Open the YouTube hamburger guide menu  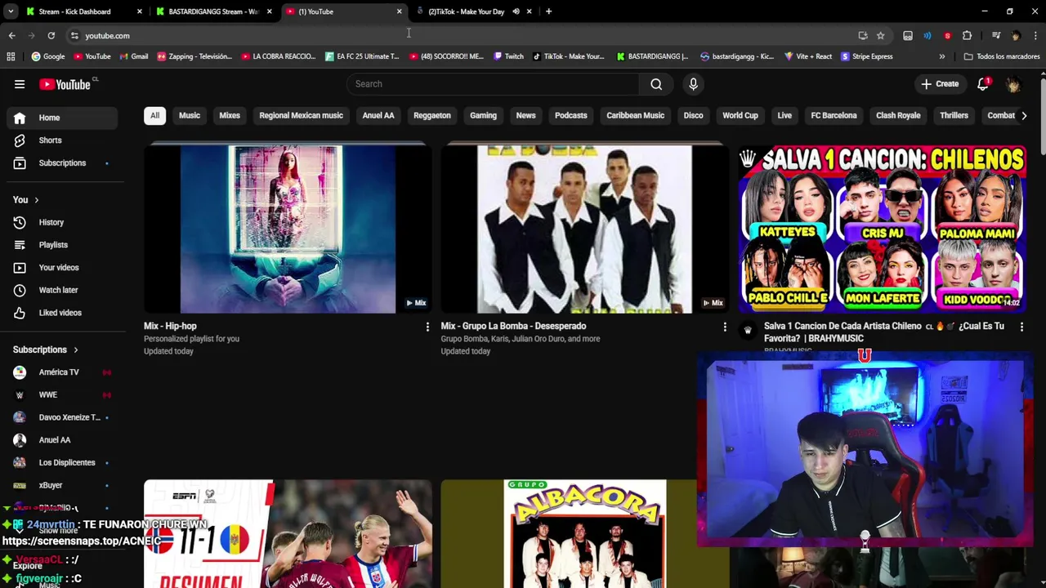point(20,84)
